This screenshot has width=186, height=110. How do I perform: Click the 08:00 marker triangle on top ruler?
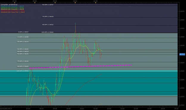pos(35,3)
